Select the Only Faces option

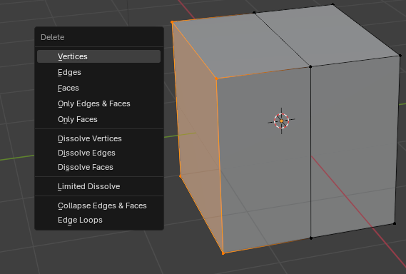pos(98,119)
